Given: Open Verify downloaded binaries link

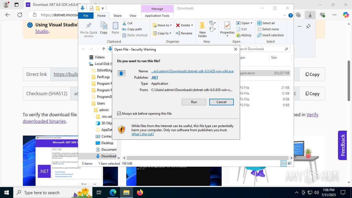Looking at the screenshot, I should [312, 115].
